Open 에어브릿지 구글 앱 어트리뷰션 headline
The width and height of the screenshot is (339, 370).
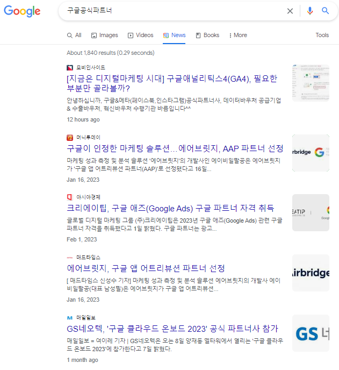click(146, 268)
